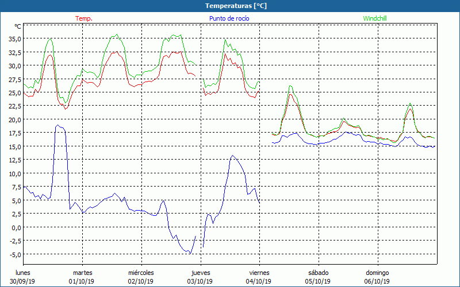Image resolution: width=460 pixels, height=287 pixels.
Task: Click the 'Temperaturas [°C]' chart title
Action: (236, 6)
